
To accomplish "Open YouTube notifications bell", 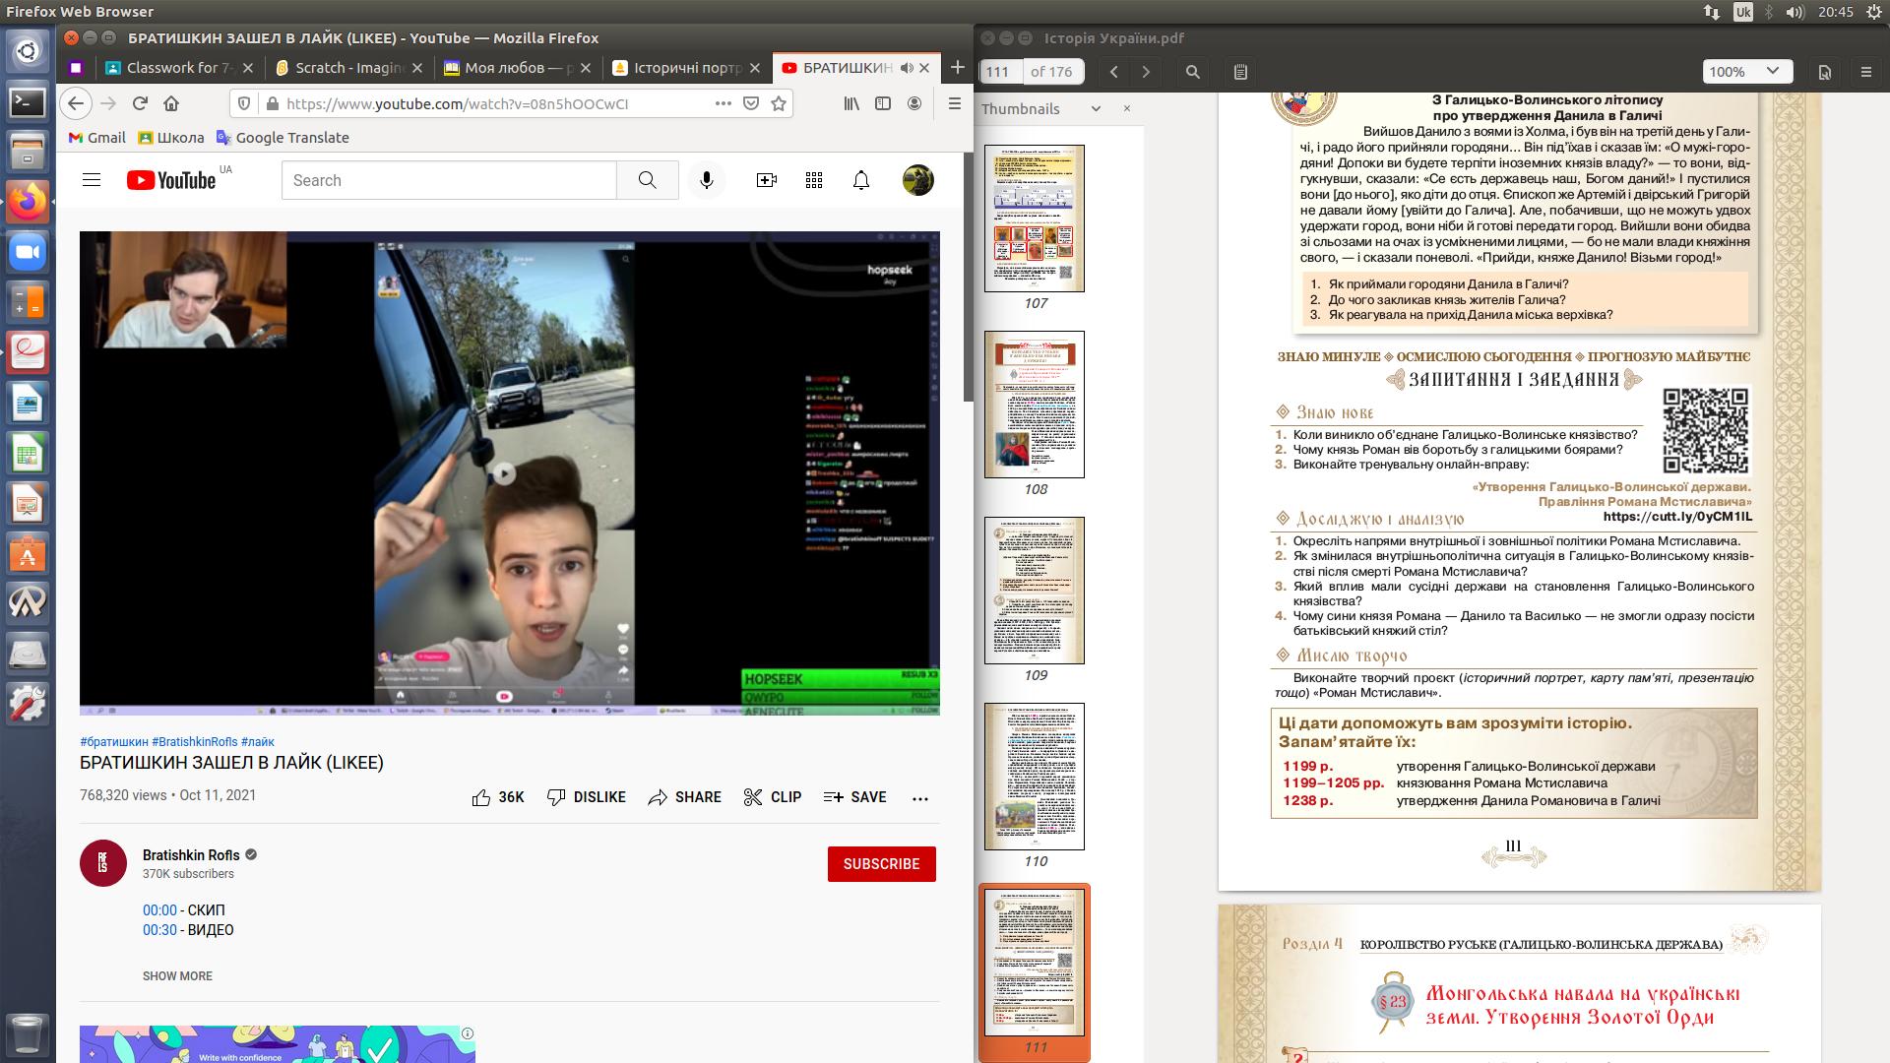I will pos(861,180).
